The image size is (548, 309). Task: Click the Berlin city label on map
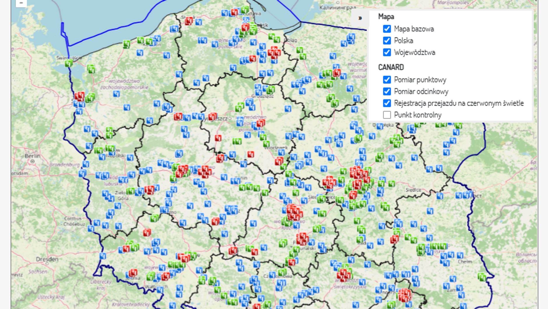(32, 156)
